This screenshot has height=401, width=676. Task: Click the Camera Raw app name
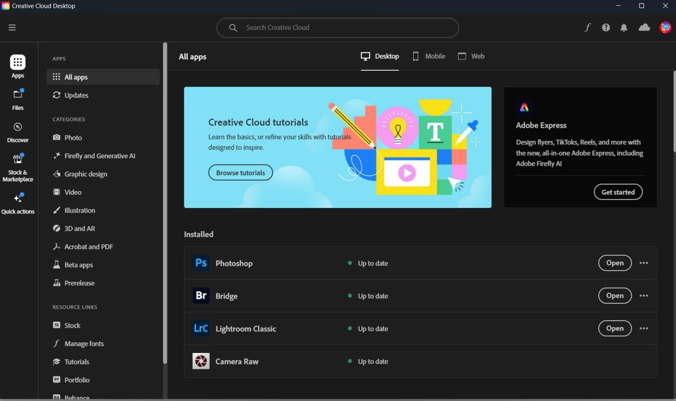pos(237,361)
